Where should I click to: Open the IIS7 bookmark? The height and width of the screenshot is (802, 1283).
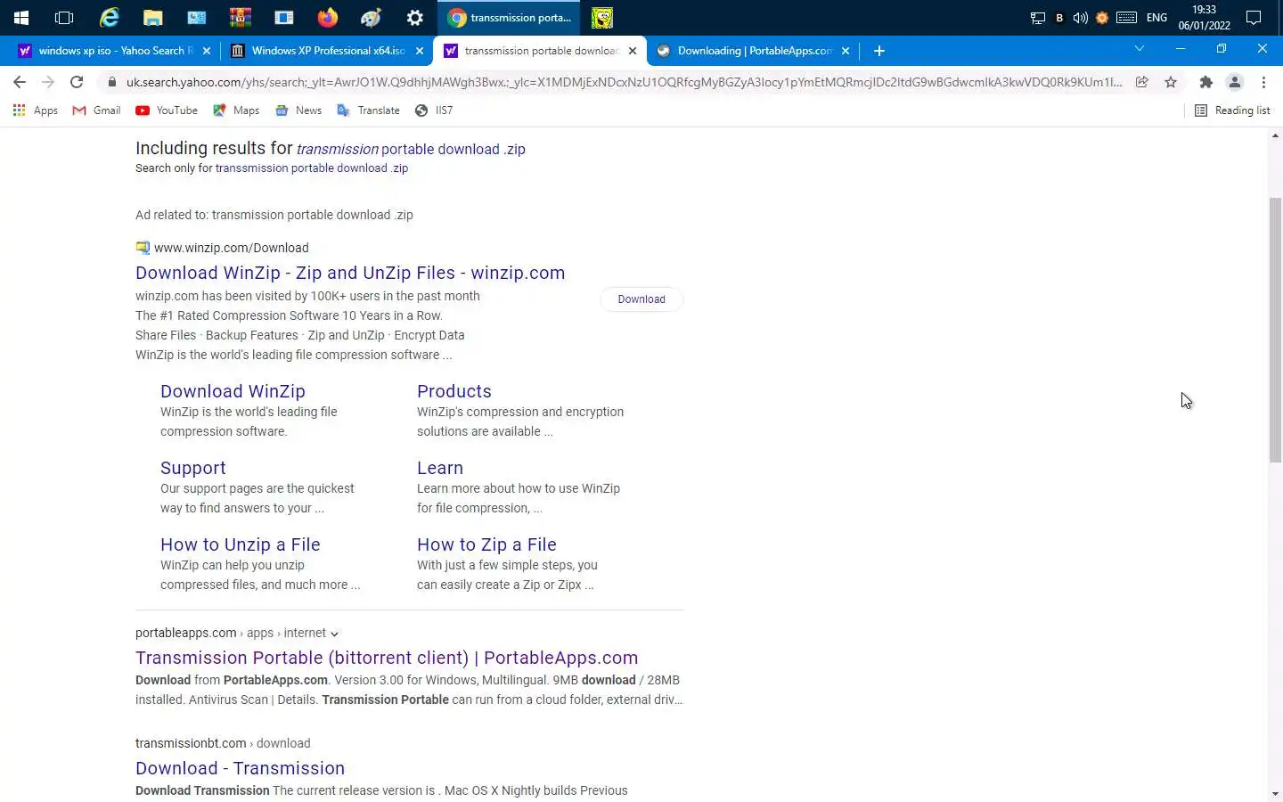point(434,110)
